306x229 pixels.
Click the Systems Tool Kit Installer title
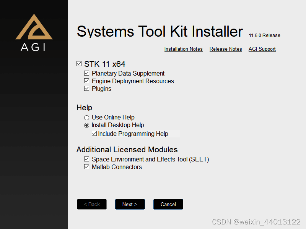pyautogui.click(x=160, y=31)
